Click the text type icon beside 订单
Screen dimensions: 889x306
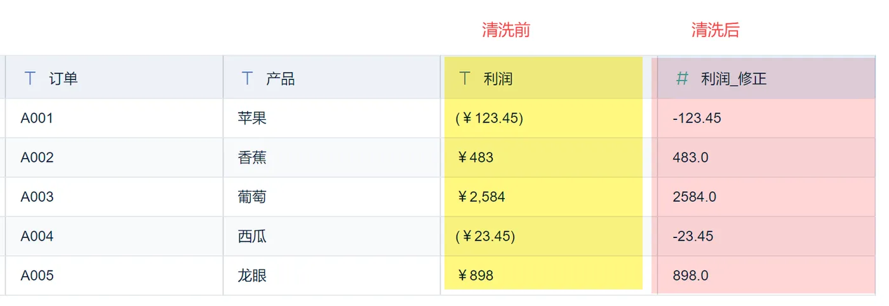click(30, 79)
